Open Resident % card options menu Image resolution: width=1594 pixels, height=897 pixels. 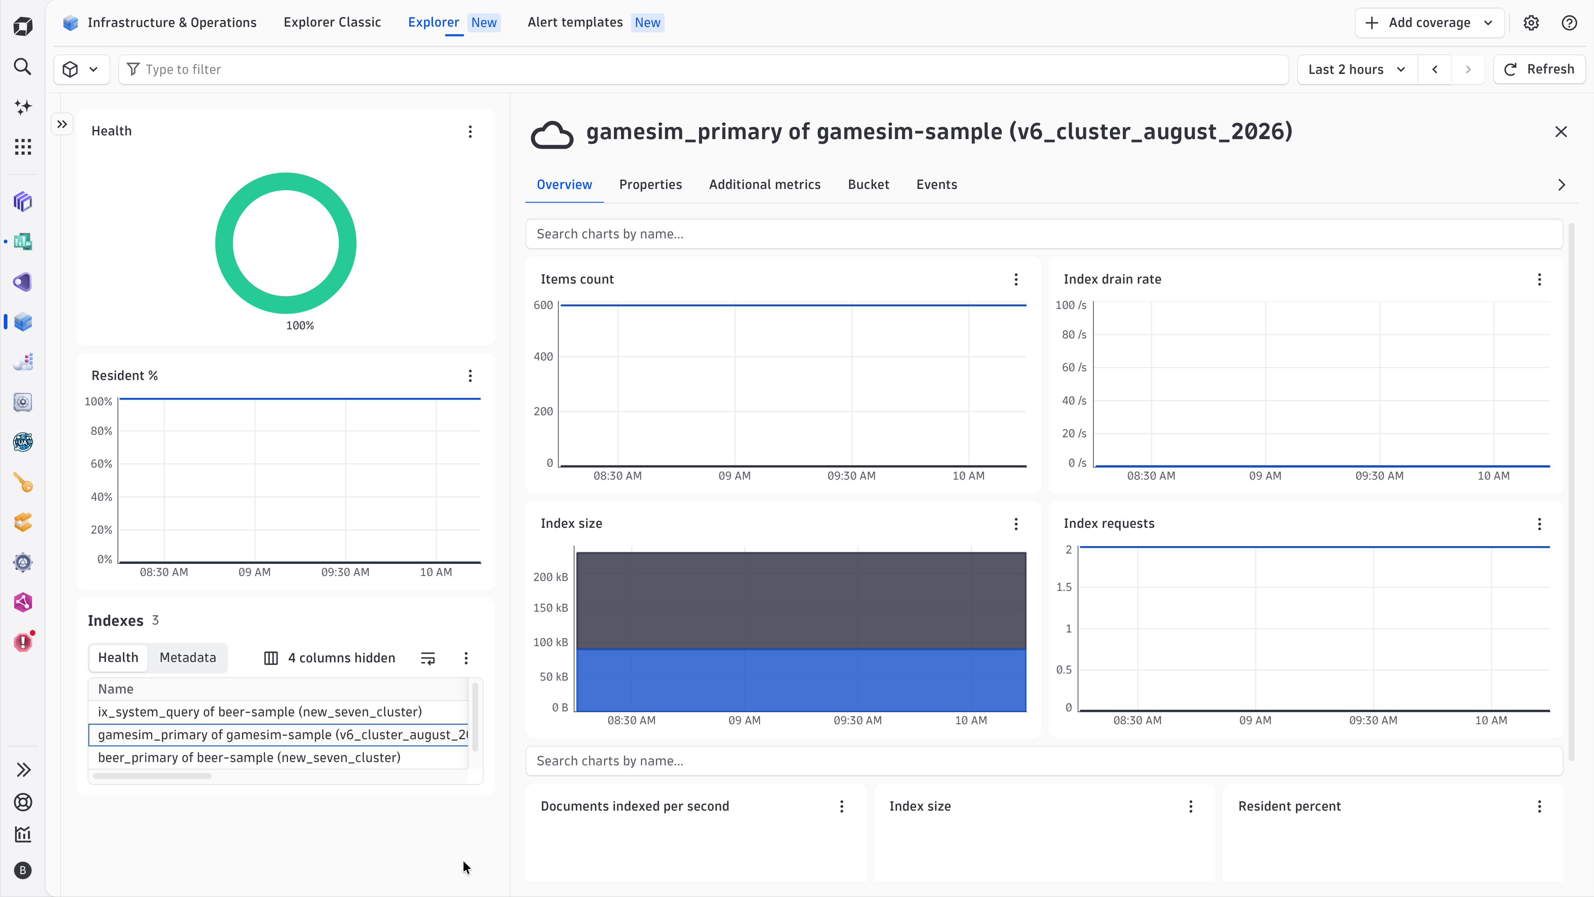tap(470, 376)
